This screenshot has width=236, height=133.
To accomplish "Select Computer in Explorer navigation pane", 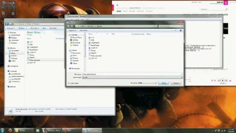I will pos(12,71).
